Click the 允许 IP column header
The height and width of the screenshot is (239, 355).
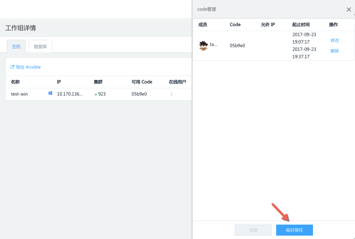268,25
